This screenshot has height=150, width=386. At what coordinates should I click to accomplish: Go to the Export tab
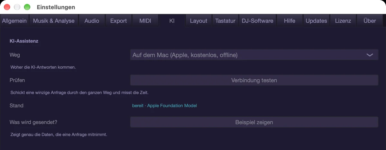click(x=118, y=21)
